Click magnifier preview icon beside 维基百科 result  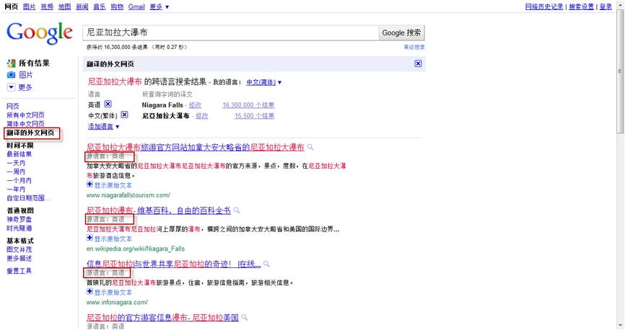(x=237, y=211)
